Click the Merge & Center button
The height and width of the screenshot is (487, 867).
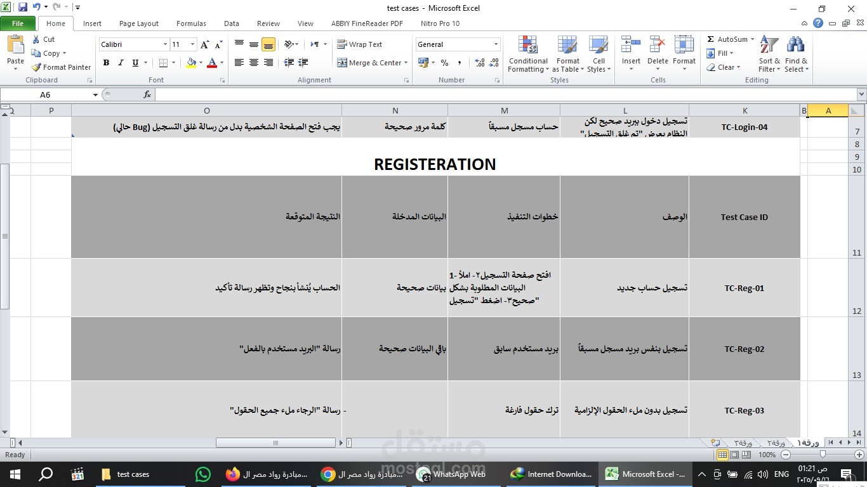pyautogui.click(x=369, y=63)
